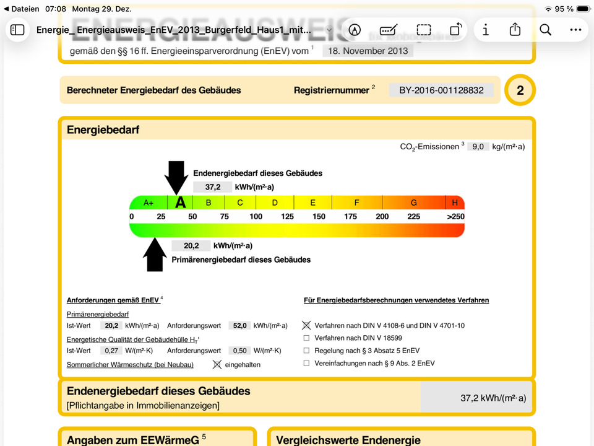Viewport: 594px width, 446px height.
Task: Toggle the sidebar panel icon
Action: coord(18,30)
